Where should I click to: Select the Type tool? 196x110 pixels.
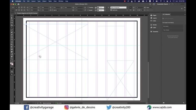[x=12, y=28]
